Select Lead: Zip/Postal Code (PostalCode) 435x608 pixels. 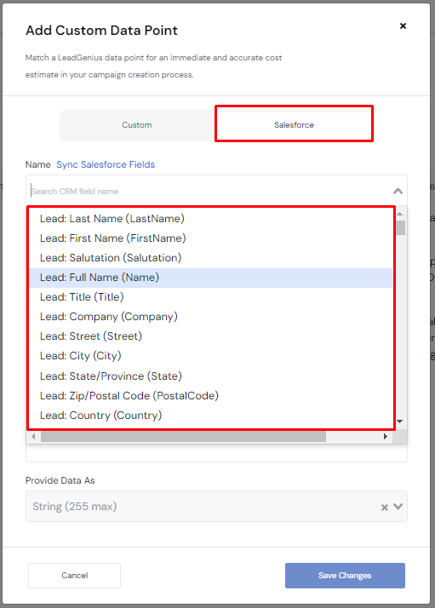(211, 396)
